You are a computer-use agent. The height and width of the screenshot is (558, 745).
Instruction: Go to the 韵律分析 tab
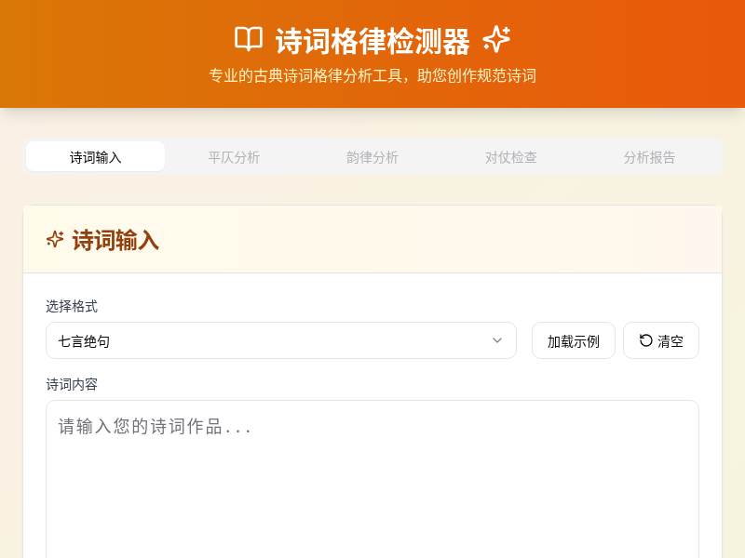pos(372,156)
